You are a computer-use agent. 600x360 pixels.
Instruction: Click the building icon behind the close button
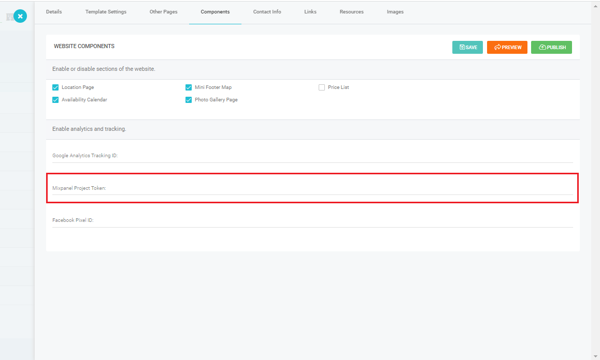coord(9,17)
